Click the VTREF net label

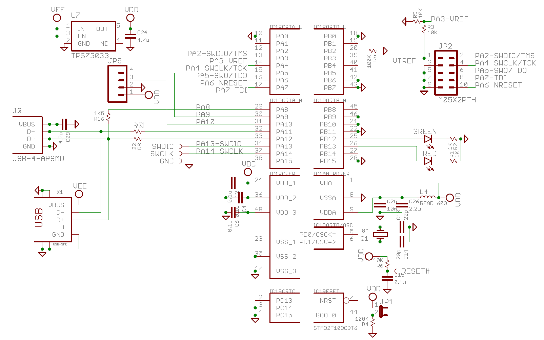tap(404, 61)
